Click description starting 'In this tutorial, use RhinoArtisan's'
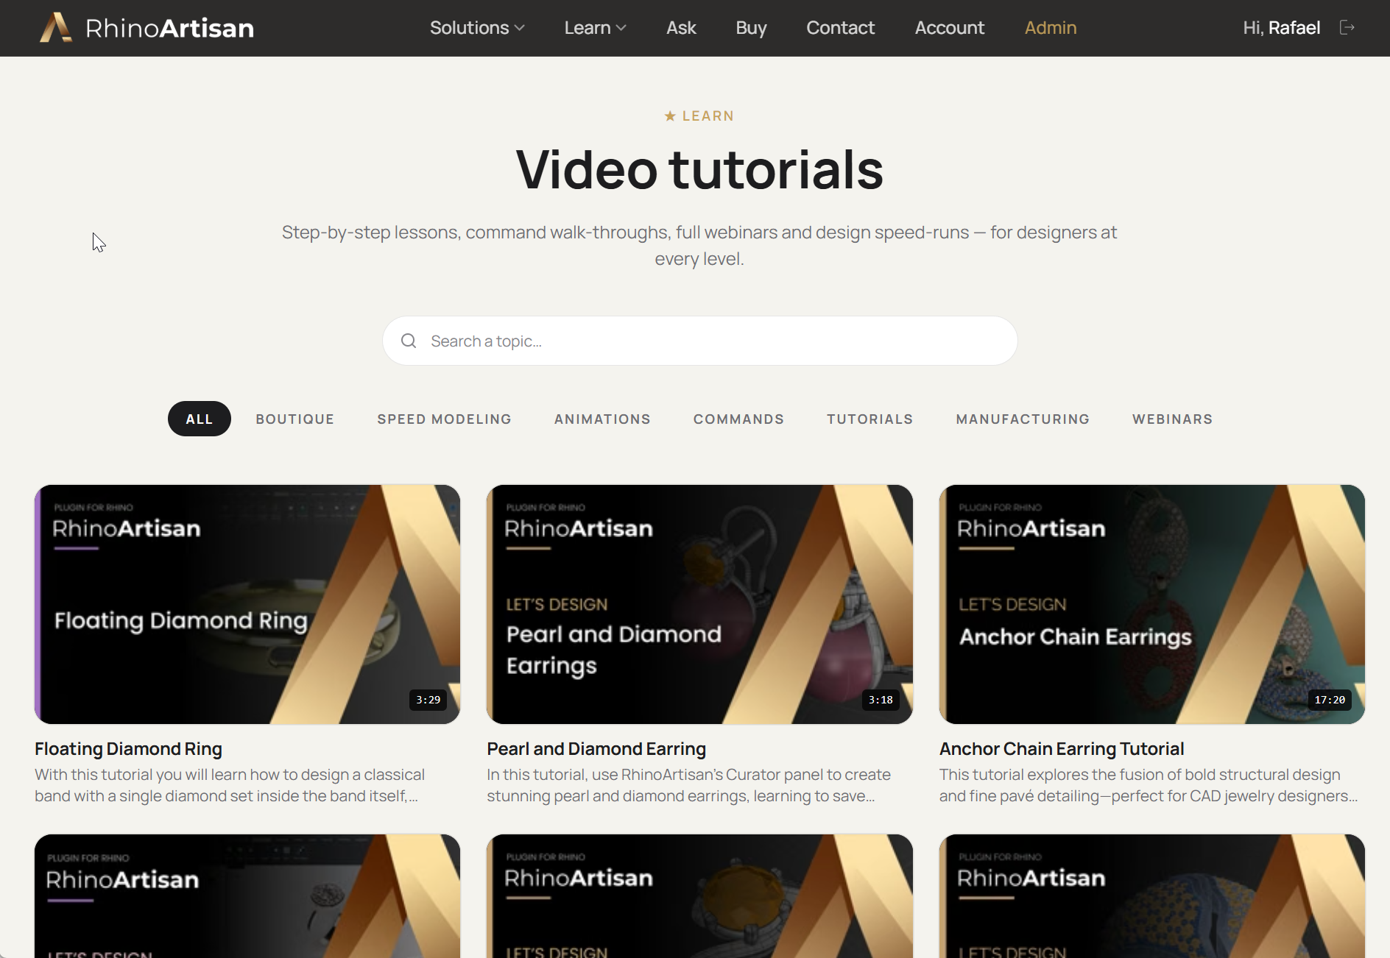 click(x=688, y=785)
